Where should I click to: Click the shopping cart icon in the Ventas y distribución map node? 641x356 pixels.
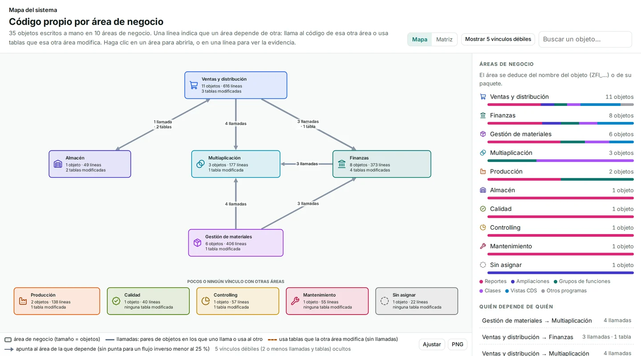point(194,85)
